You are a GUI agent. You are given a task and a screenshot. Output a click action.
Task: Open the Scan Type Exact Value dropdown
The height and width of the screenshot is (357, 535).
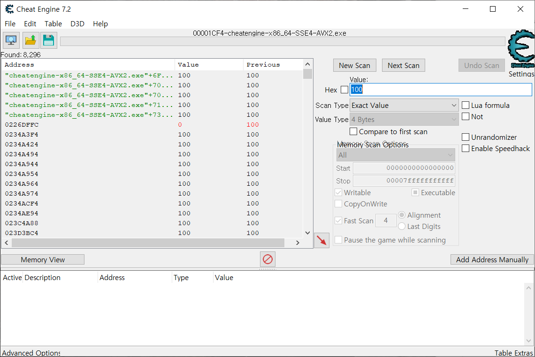pyautogui.click(x=404, y=106)
